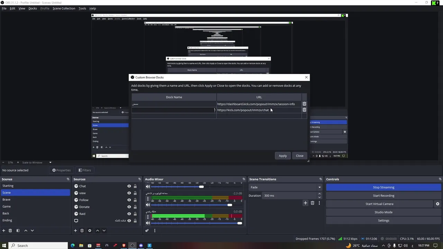Open OBS Settings from Controls
Viewport: 443px width, 249px height.
(383, 221)
